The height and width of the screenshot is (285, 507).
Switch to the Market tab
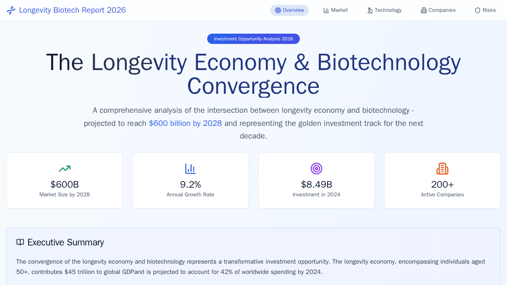pos(335,10)
